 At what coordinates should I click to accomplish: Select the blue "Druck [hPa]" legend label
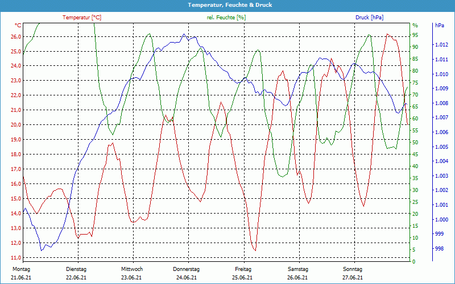(x=369, y=18)
